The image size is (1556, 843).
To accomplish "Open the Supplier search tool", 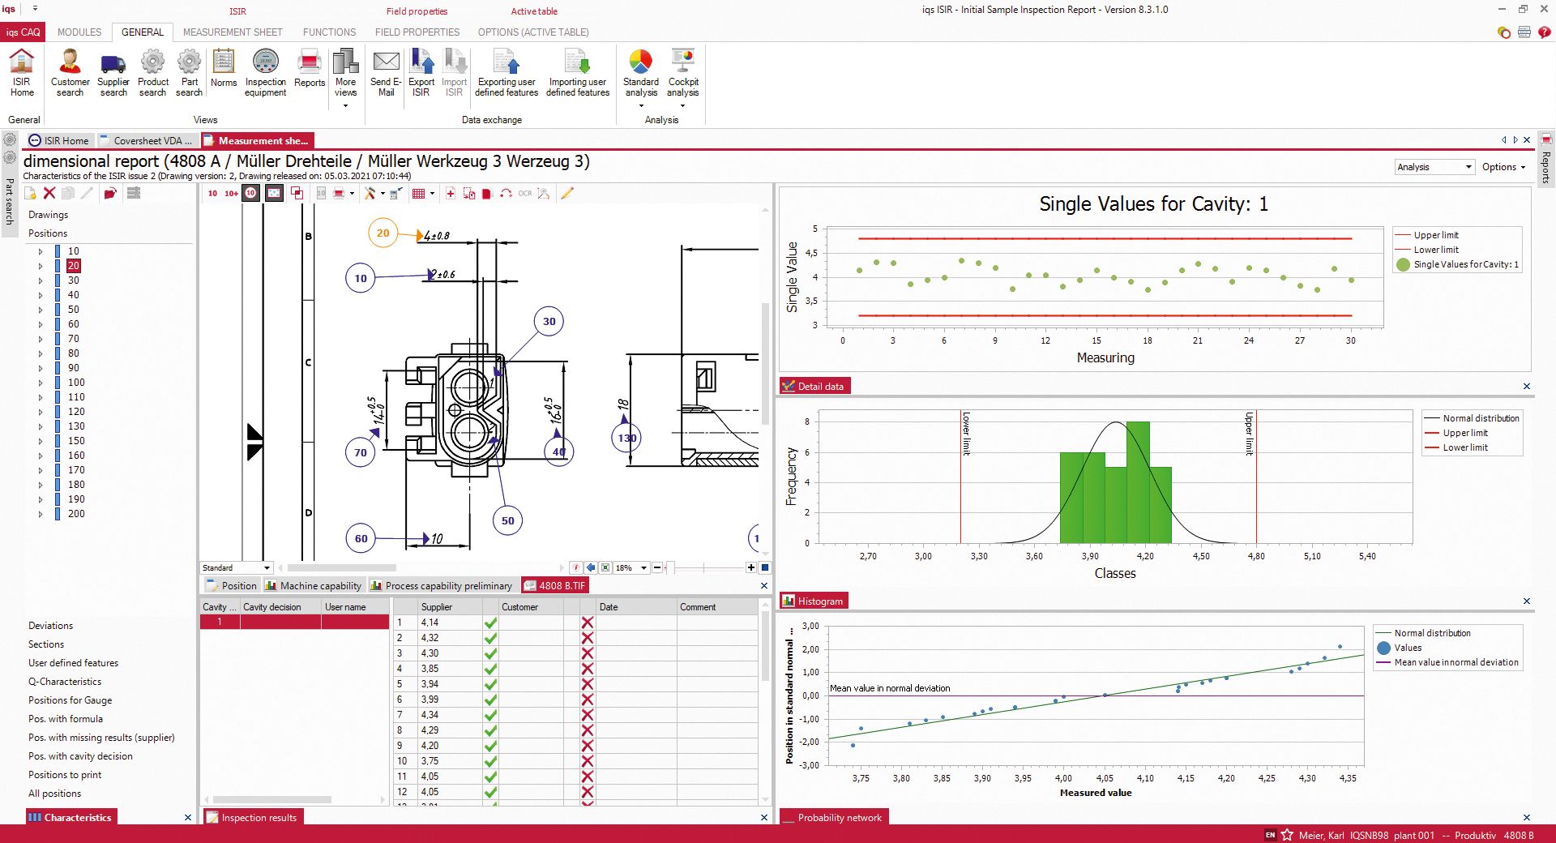I will pyautogui.click(x=113, y=71).
